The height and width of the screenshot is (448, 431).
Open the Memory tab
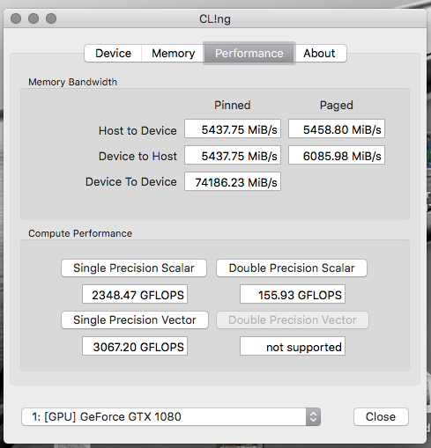pos(173,54)
